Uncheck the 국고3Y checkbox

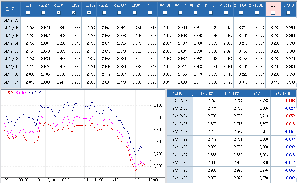pyautogui.click(x=59, y=12)
